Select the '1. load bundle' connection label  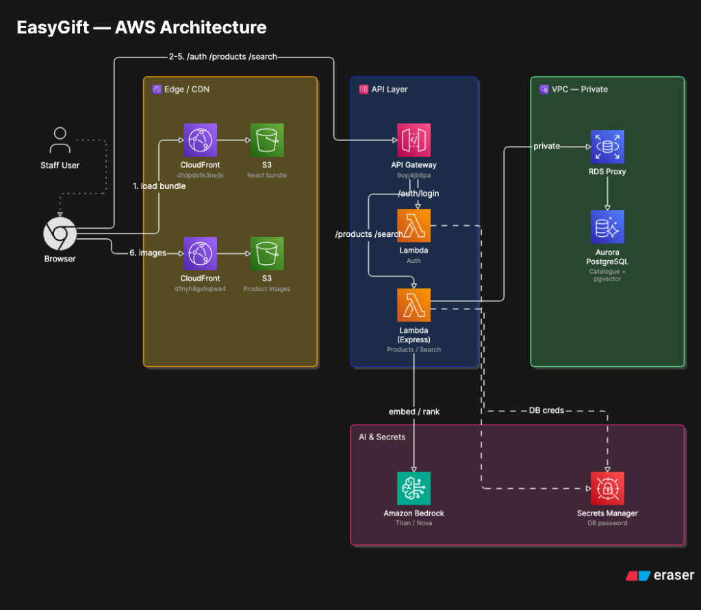point(159,186)
